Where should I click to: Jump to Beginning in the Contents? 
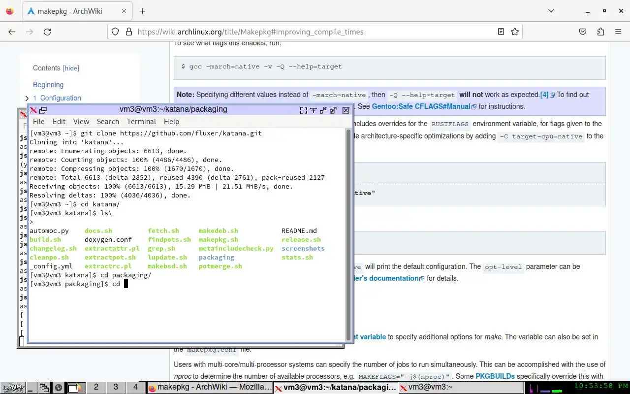coord(48,85)
